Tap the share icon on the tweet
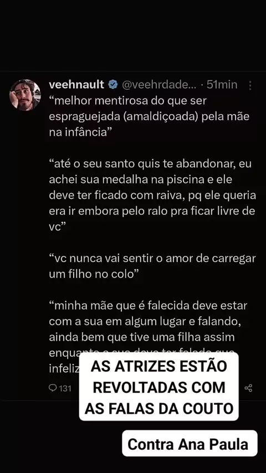The width and height of the screenshot is (266, 473). [x=248, y=388]
